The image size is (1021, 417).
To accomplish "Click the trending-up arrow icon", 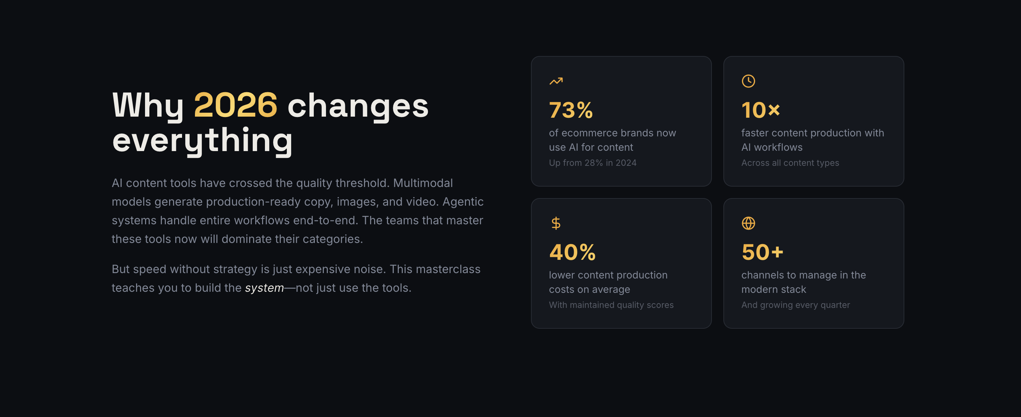I will coord(556,81).
